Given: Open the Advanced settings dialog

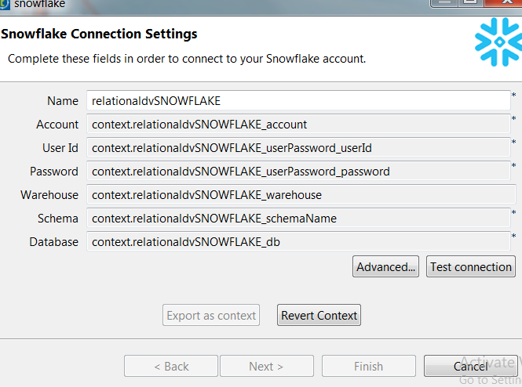Looking at the screenshot, I should 385,266.
